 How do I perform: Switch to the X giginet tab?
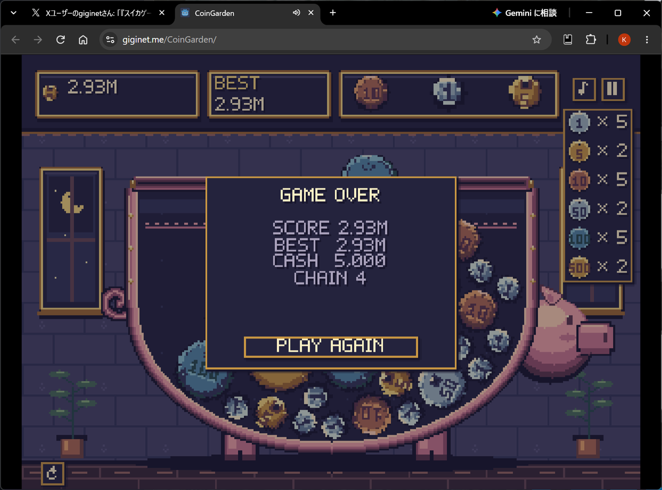click(x=99, y=13)
